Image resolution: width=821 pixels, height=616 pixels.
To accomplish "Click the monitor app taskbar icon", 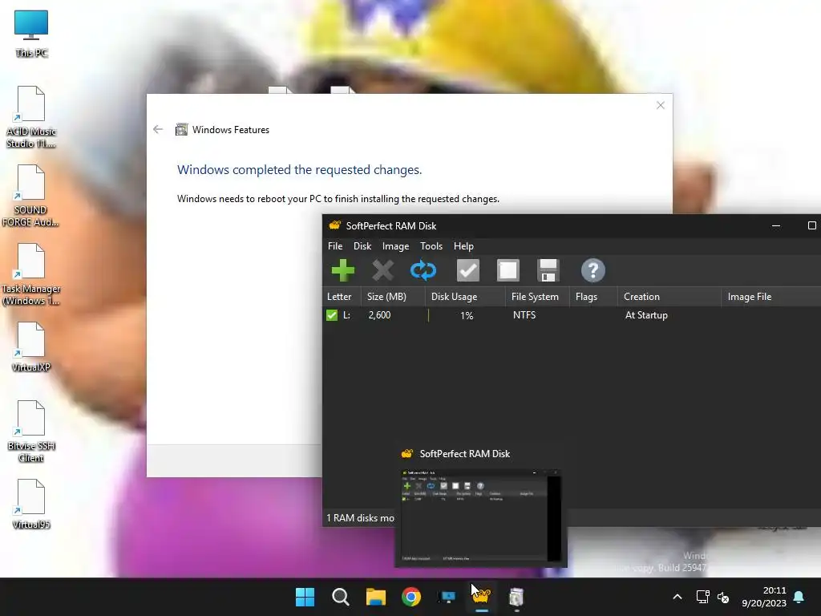I will [x=447, y=597].
